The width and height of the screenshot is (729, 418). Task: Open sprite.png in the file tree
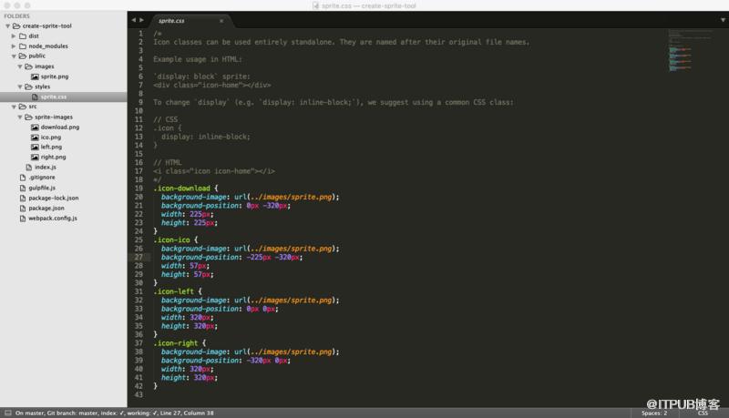pos(55,76)
